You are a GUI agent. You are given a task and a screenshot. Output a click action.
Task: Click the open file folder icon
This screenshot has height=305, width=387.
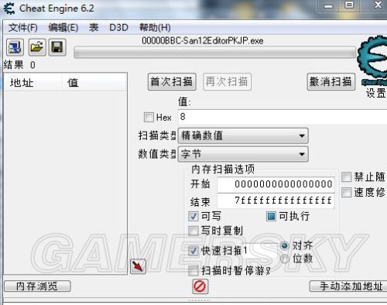(37, 47)
